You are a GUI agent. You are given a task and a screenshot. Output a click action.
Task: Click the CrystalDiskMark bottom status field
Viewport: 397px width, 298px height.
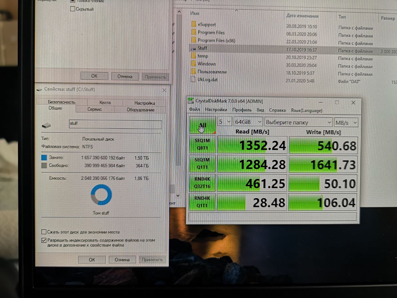273,216
